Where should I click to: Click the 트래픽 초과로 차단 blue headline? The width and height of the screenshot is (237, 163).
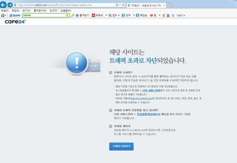tap(133, 61)
